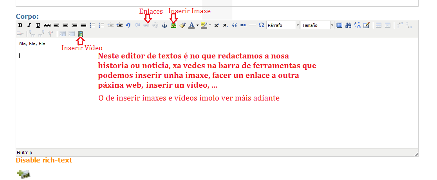Apply the highlight background color swatch
Image resolution: width=437 pixels, height=180 pixels.
(x=204, y=25)
